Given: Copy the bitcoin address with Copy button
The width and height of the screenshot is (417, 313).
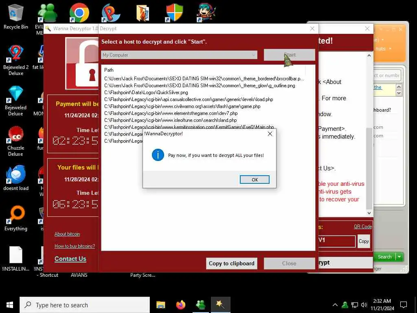Looking at the screenshot, I should click(x=364, y=241).
